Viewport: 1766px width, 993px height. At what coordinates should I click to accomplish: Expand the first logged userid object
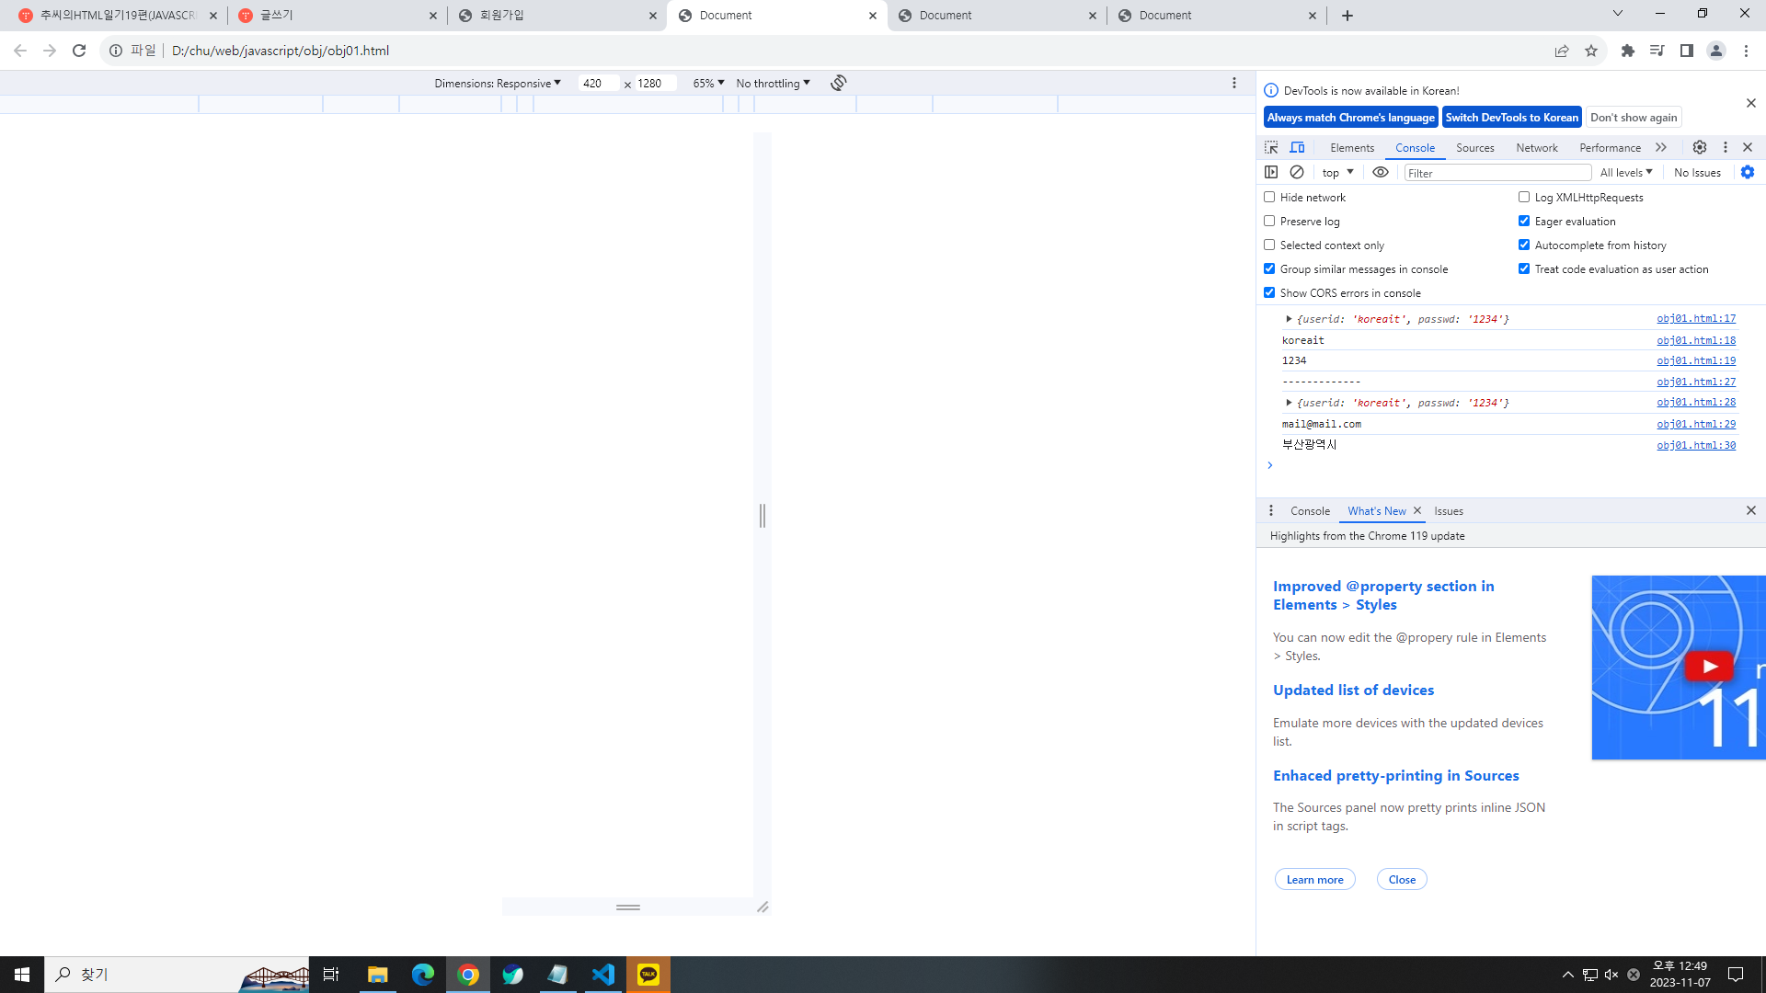coord(1289,319)
